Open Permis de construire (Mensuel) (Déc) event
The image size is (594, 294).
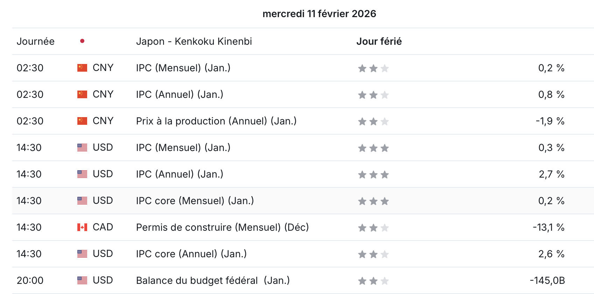pyautogui.click(x=223, y=227)
